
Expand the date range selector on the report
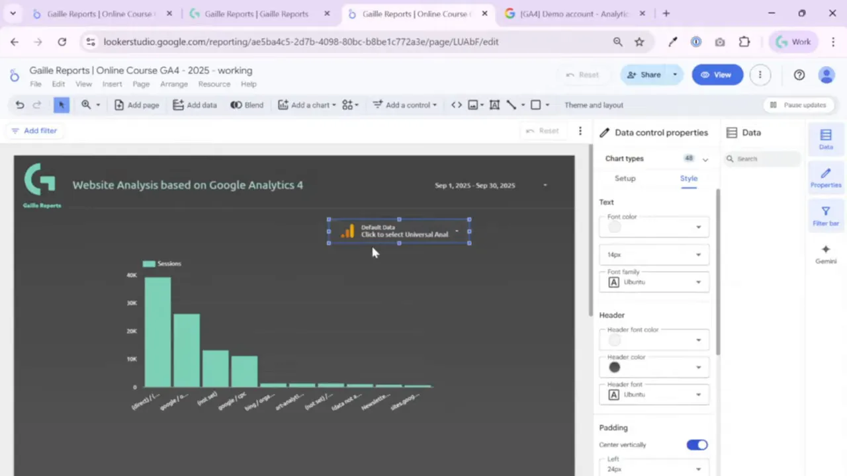coord(544,185)
